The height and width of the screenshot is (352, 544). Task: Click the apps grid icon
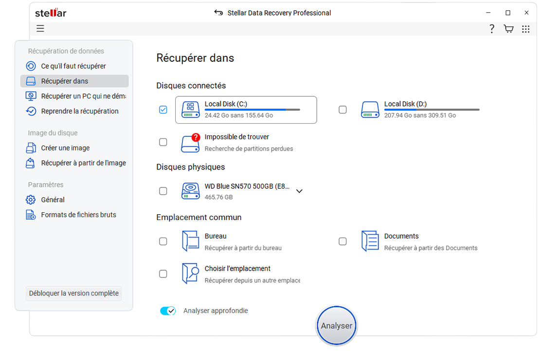pos(526,29)
